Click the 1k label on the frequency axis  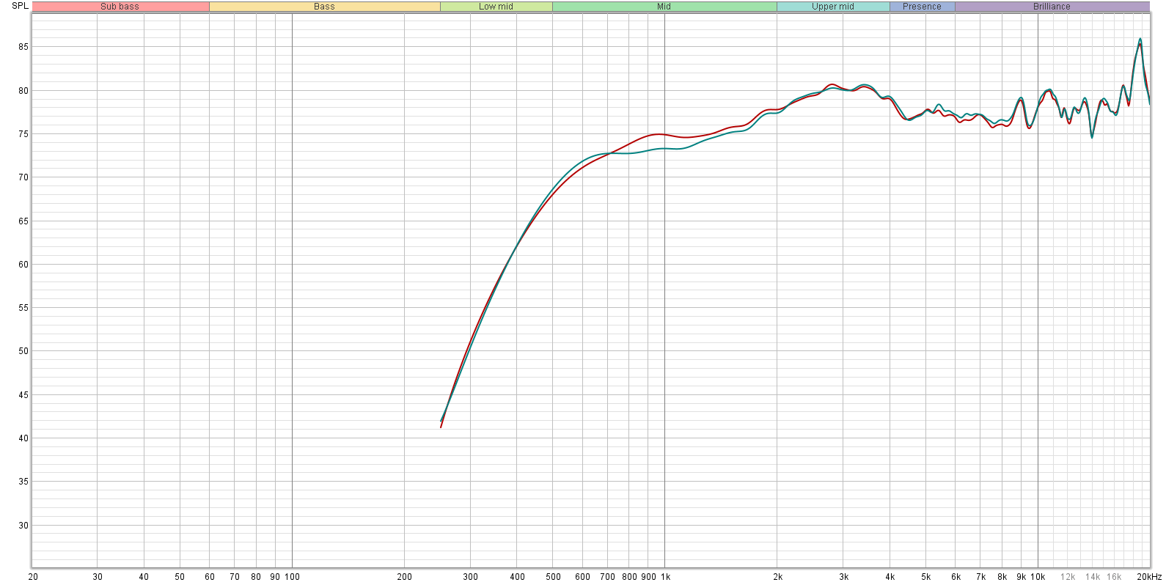click(666, 577)
